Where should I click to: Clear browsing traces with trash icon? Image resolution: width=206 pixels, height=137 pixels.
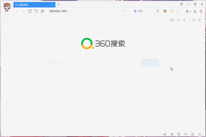coord(179,134)
